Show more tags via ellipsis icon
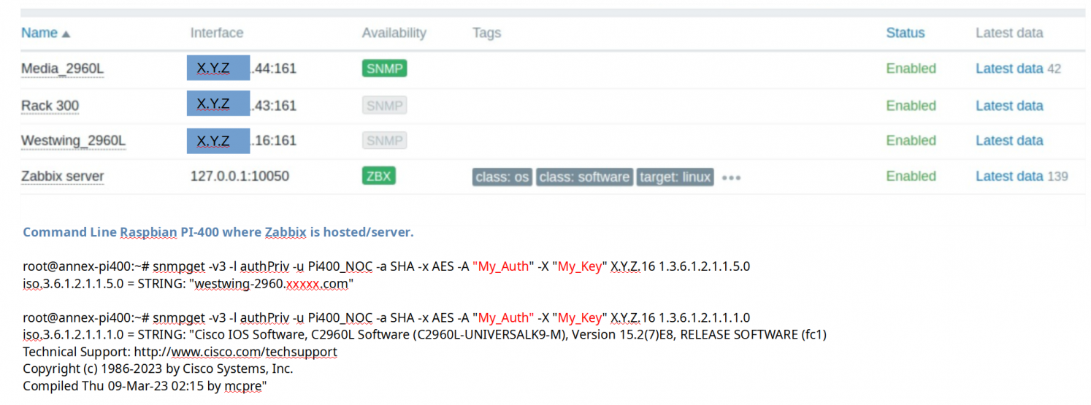The width and height of the screenshot is (1091, 405). point(731,177)
